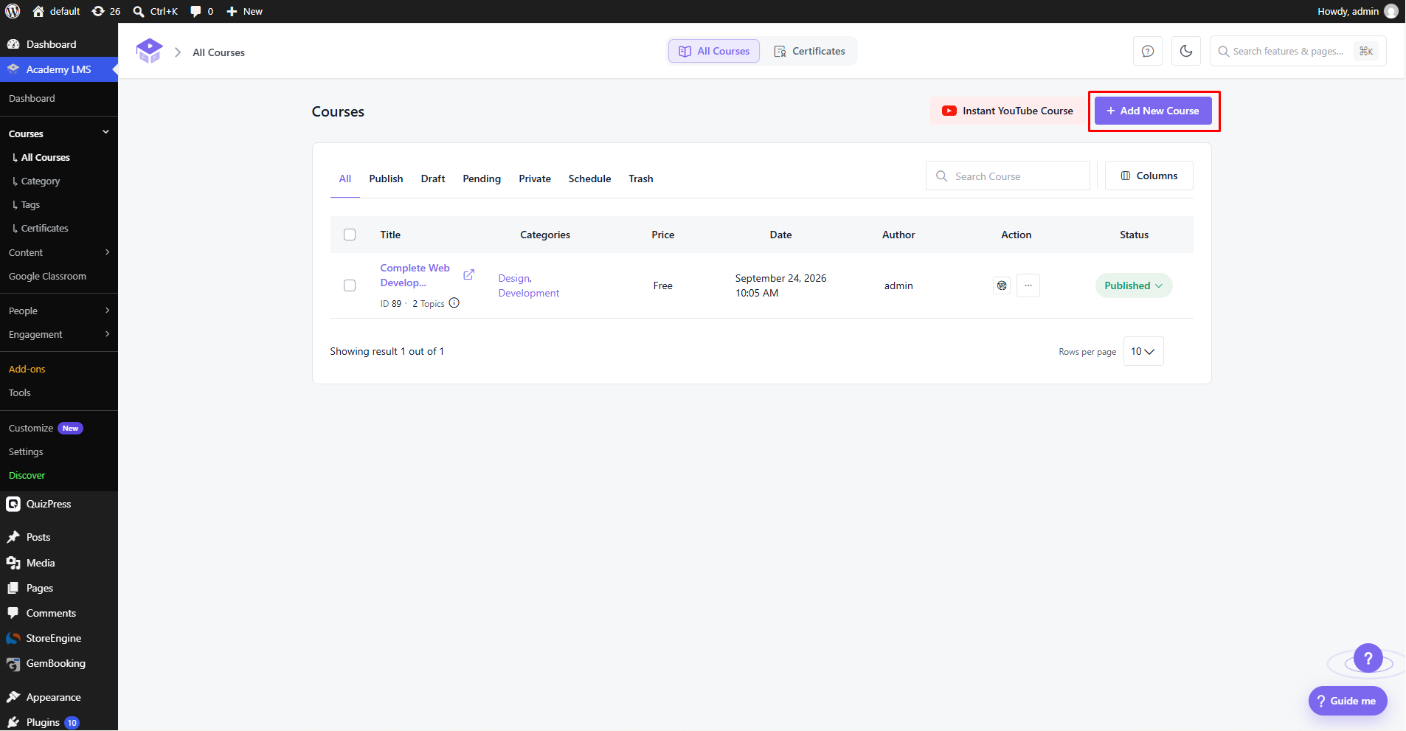Open the admin user avatar
Viewport: 1406px width, 731px height.
pos(1391,11)
